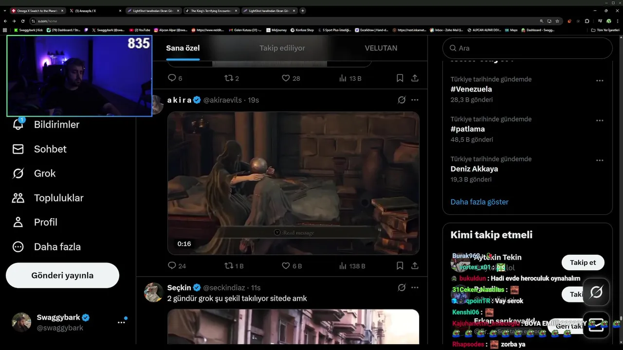Follow Aytekin Tekin with Takip et

point(583,262)
